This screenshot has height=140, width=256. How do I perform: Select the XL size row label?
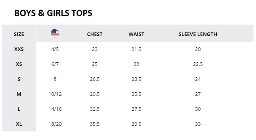pos(19,124)
